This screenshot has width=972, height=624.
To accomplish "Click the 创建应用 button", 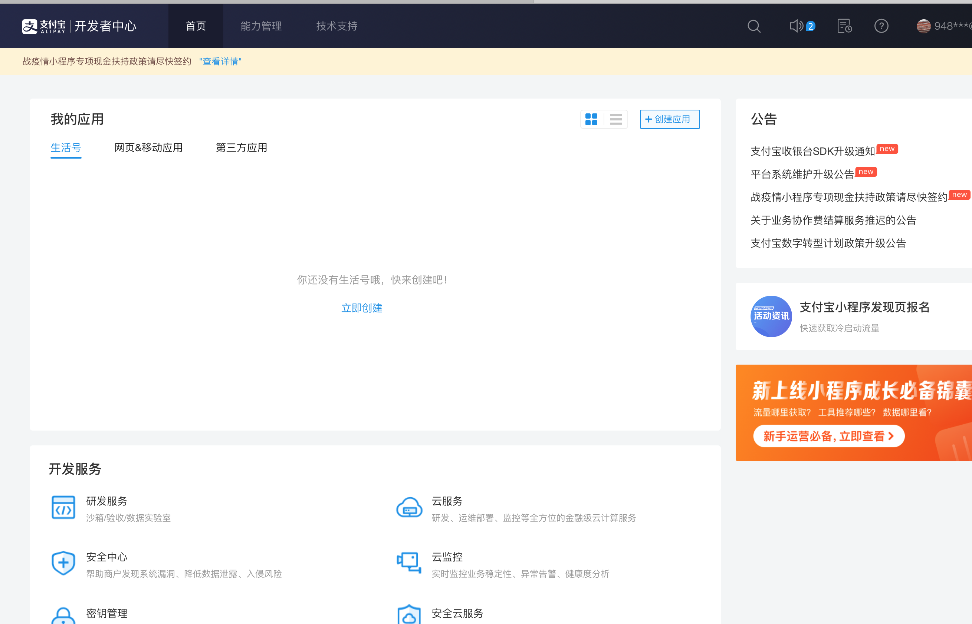I will point(669,119).
